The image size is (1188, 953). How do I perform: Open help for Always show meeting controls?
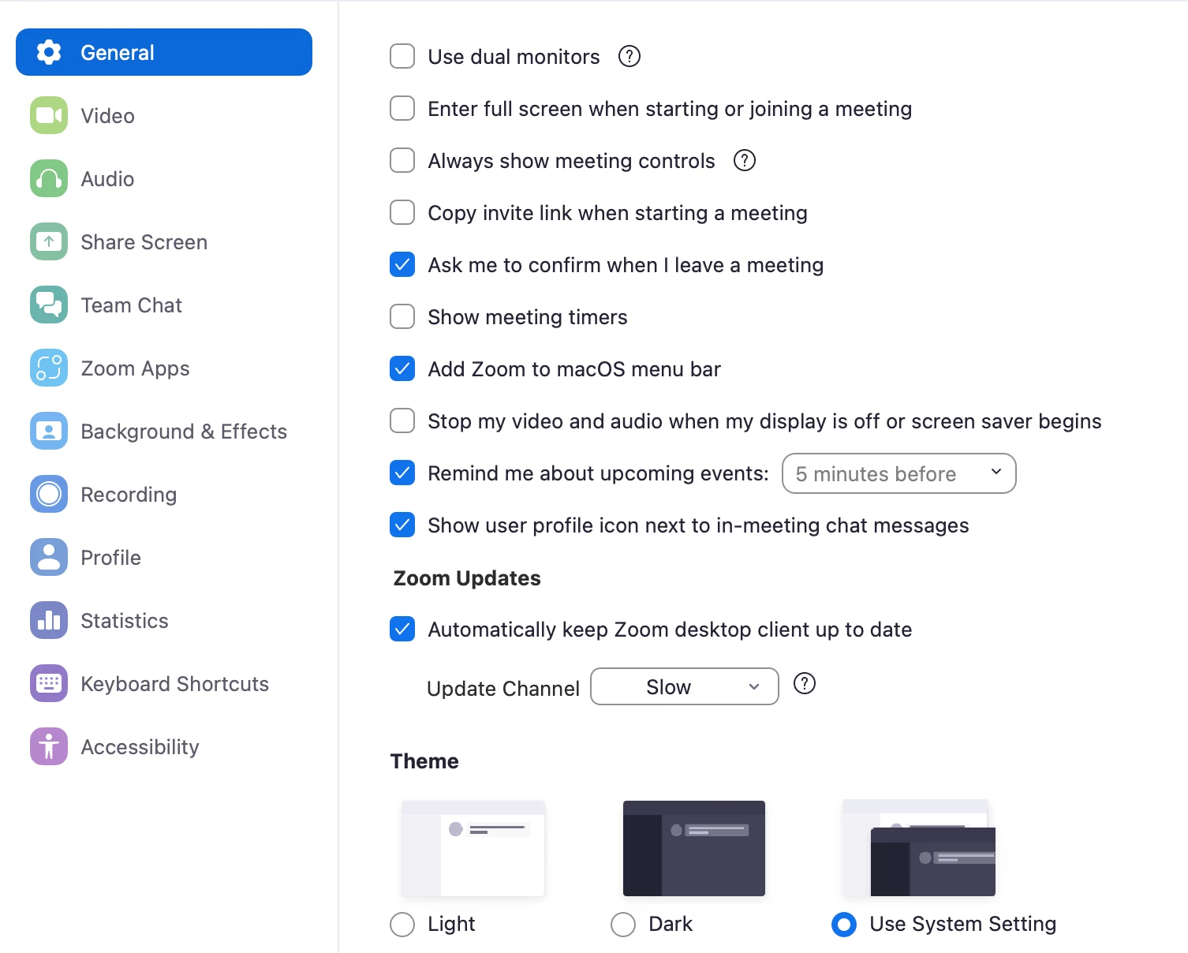[x=745, y=160]
